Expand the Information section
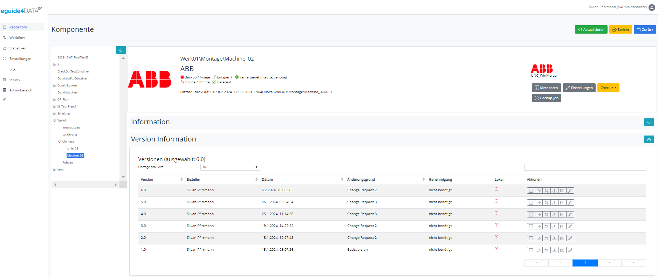Screen dimensions: 658x277 pyautogui.click(x=649, y=122)
